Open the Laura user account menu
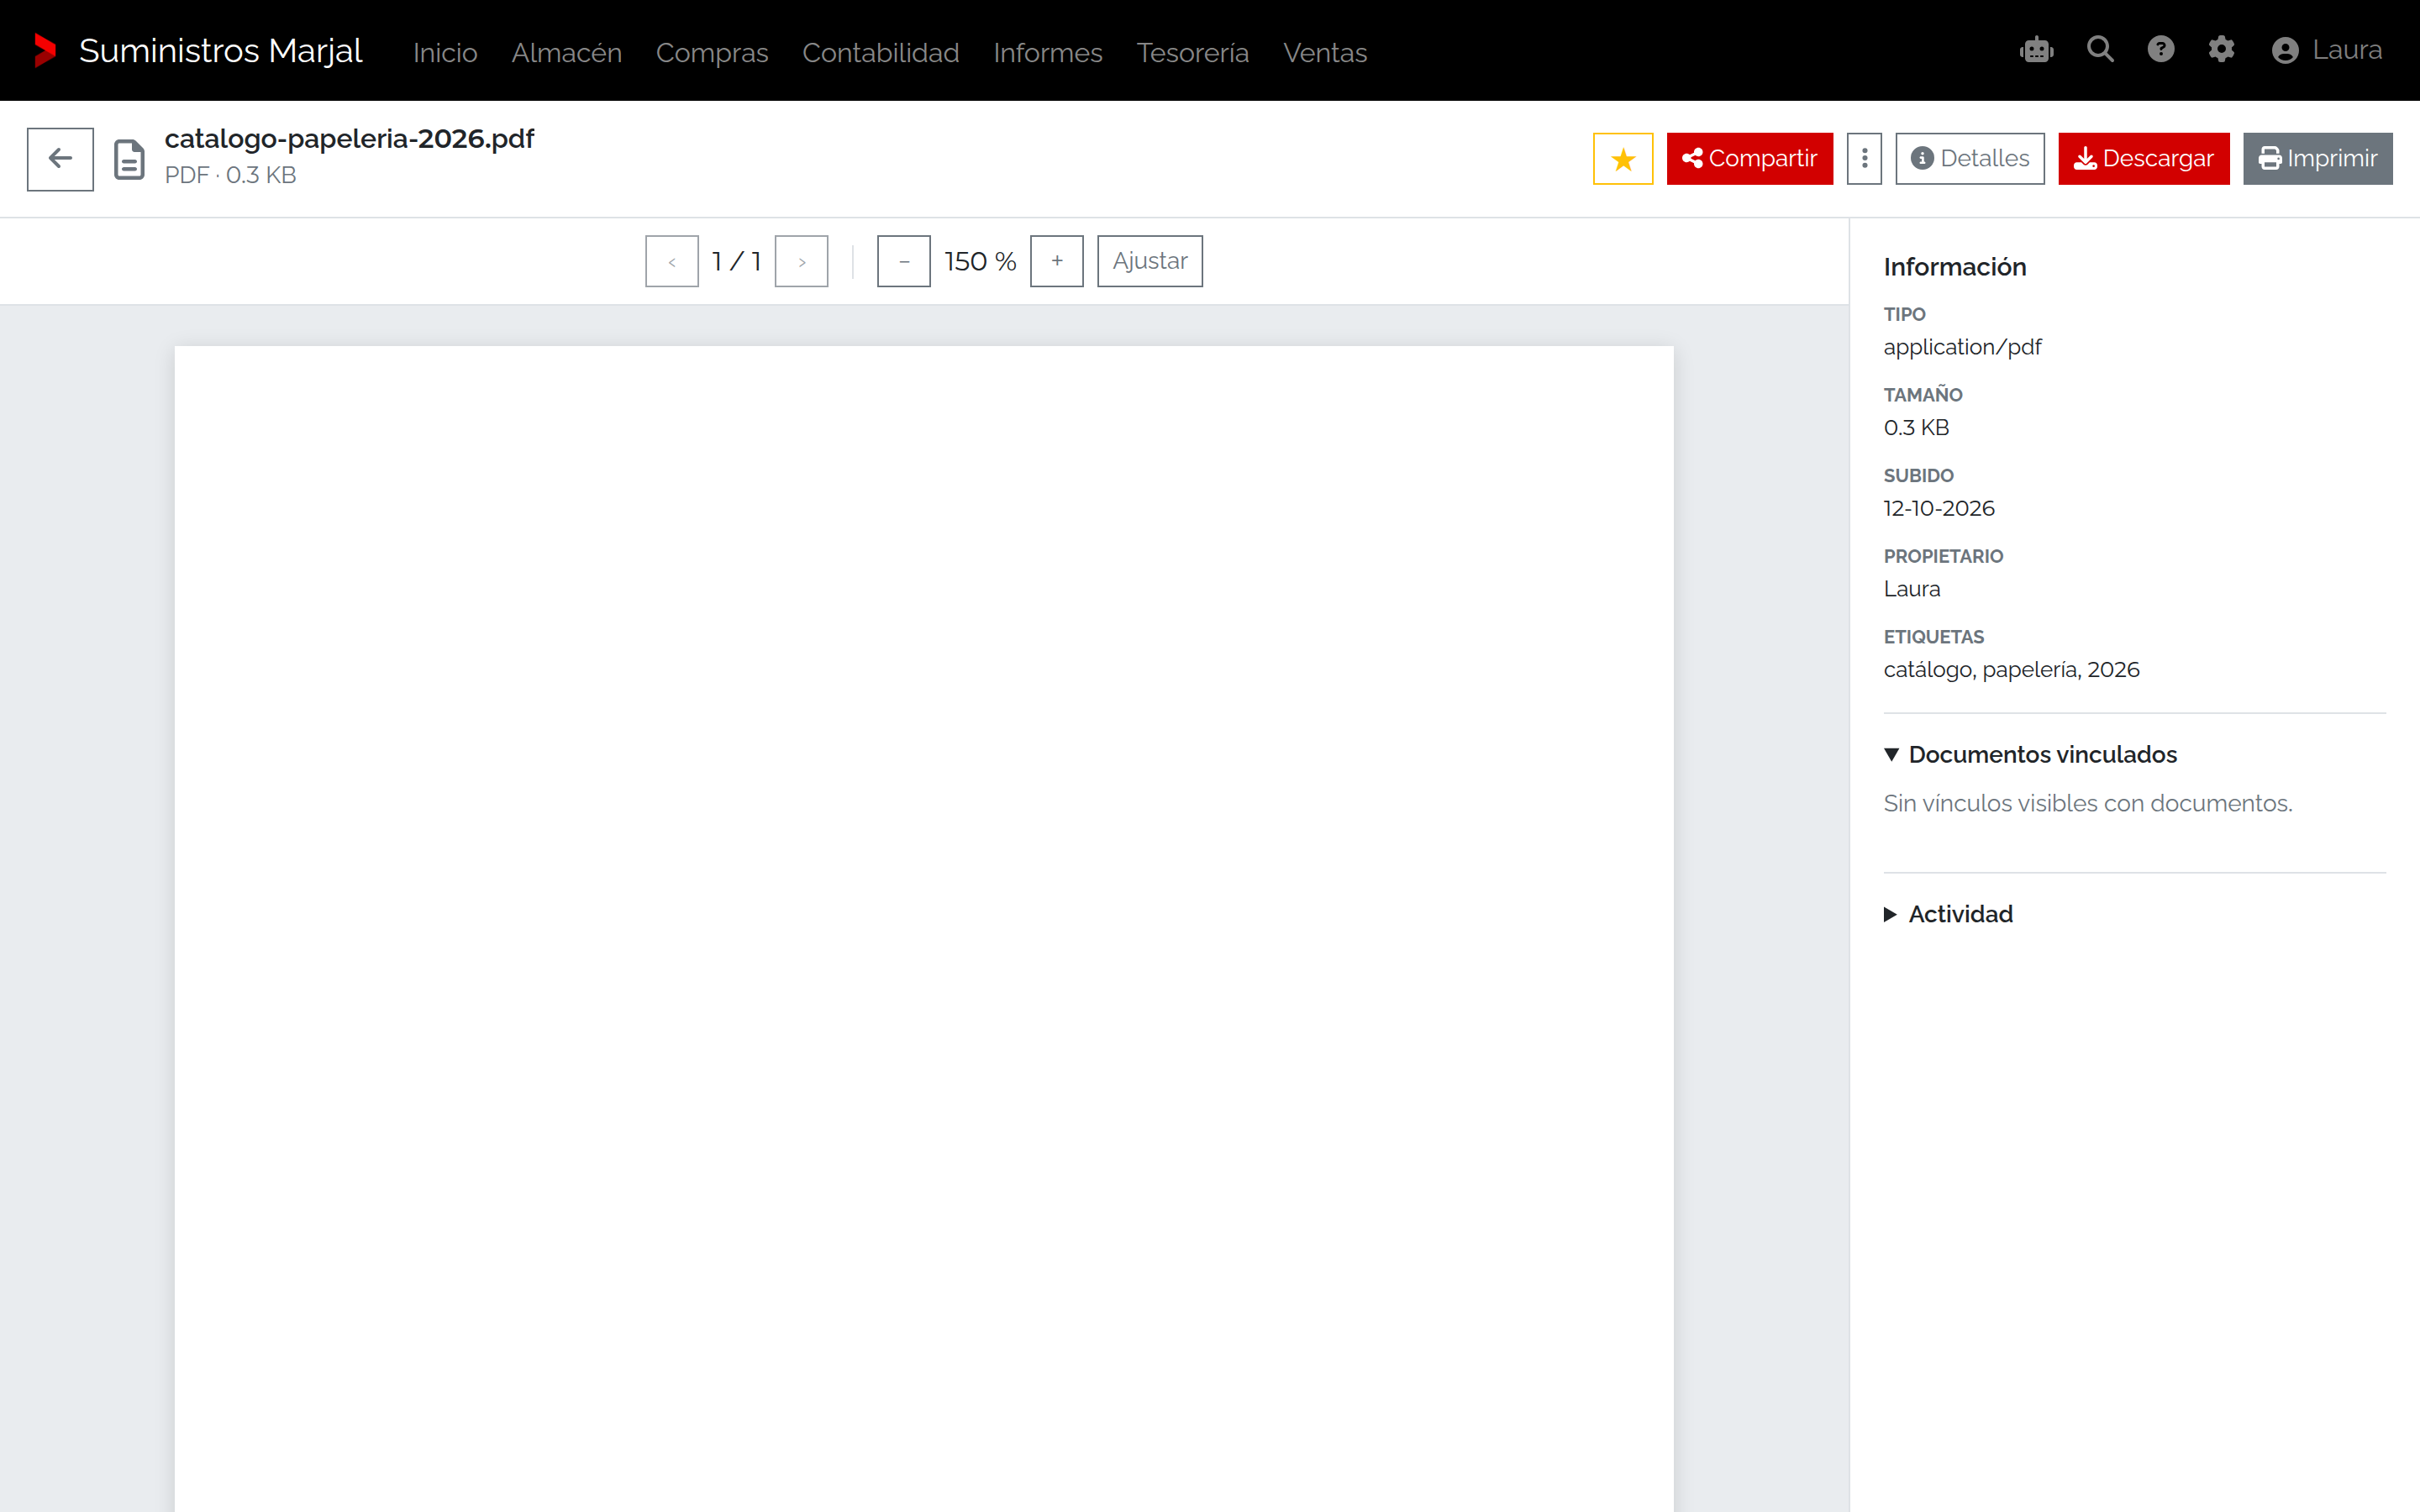 pos(2326,50)
